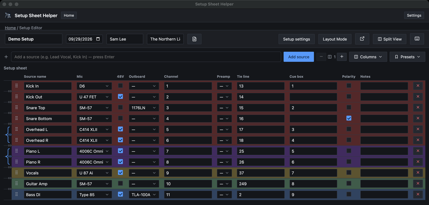Image resolution: width=429 pixels, height=205 pixels.
Task: Delete the Guitar Amp row
Action: [418, 183]
